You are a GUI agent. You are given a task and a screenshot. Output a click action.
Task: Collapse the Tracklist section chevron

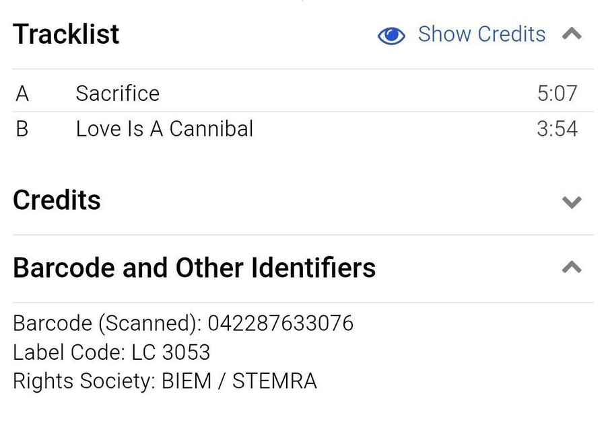pyautogui.click(x=572, y=34)
